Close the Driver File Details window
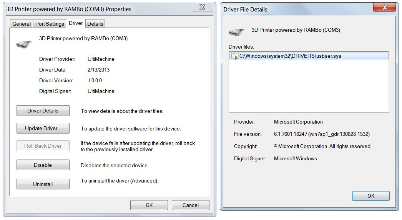Screen dimensions: 402x220 pos(385,7)
